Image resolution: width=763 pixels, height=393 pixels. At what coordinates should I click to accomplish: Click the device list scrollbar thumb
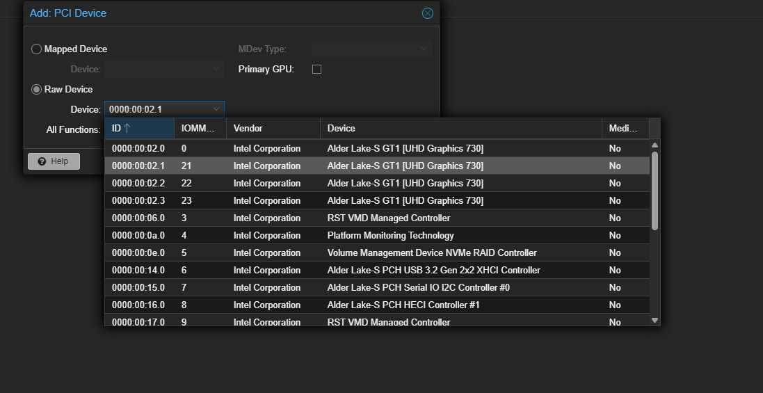[x=654, y=191]
